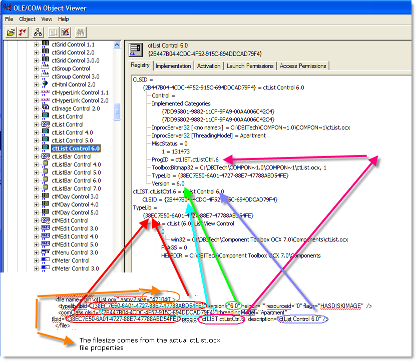Click the large ctList Control 6.0 header icon
Screen dimensions: 416x361
pos(135,49)
